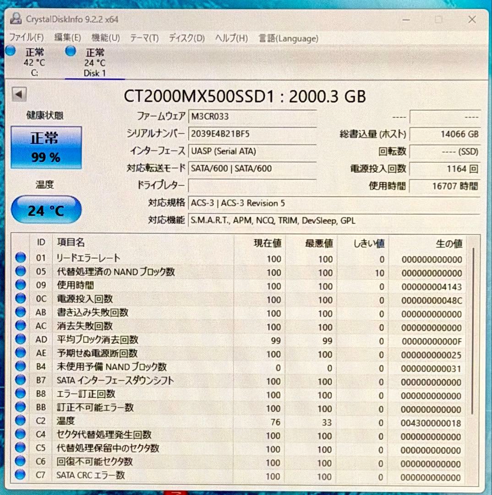Open the 言語(Language) menu

pyautogui.click(x=289, y=38)
